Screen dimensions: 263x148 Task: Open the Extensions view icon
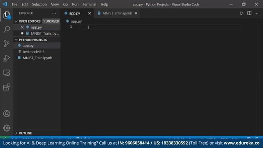click(7, 87)
